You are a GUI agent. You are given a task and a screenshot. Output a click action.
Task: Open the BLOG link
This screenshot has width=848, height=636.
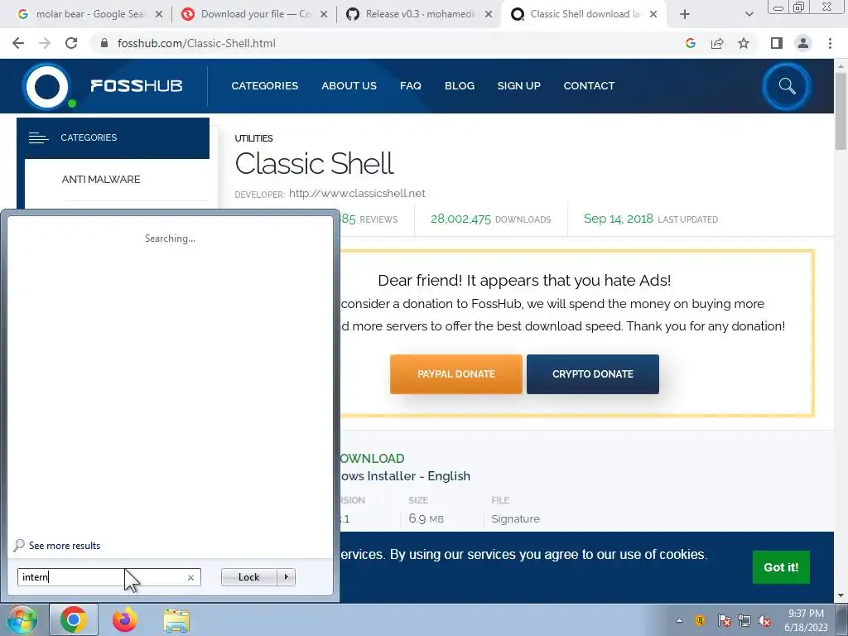(x=460, y=86)
